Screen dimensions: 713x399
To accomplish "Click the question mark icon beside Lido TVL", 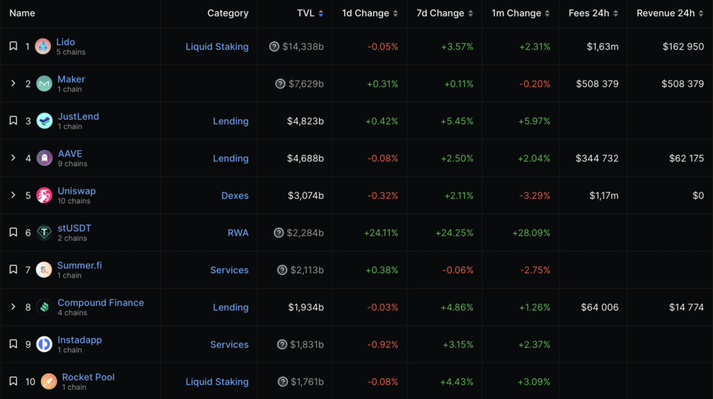I will point(274,47).
